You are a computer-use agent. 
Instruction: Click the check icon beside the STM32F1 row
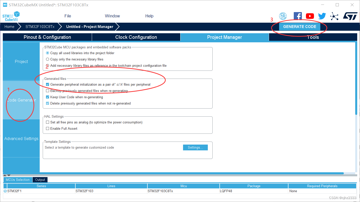5,191
